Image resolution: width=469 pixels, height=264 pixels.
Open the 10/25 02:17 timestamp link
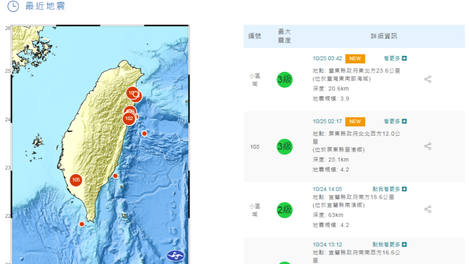tap(327, 121)
